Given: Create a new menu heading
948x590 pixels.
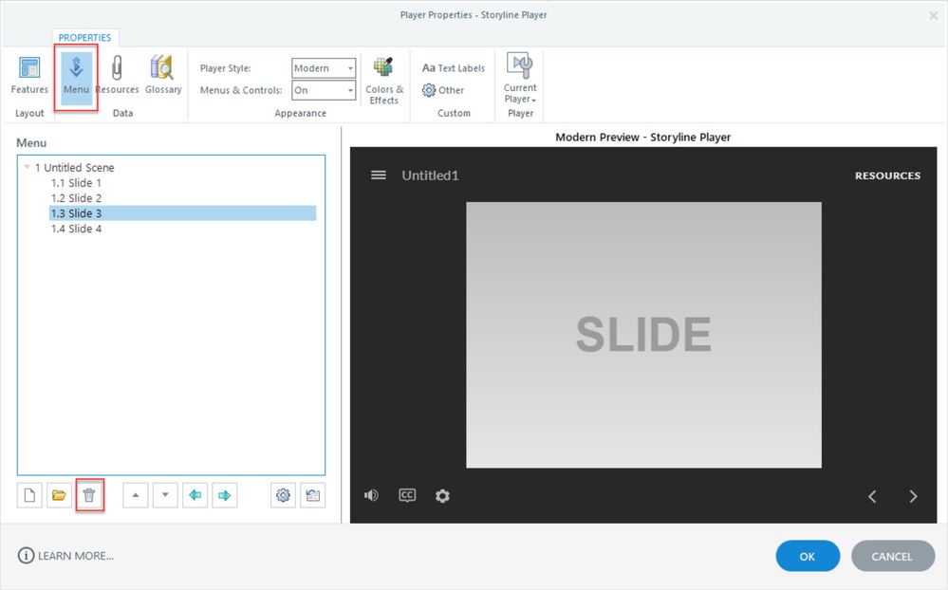Looking at the screenshot, I should [x=29, y=495].
